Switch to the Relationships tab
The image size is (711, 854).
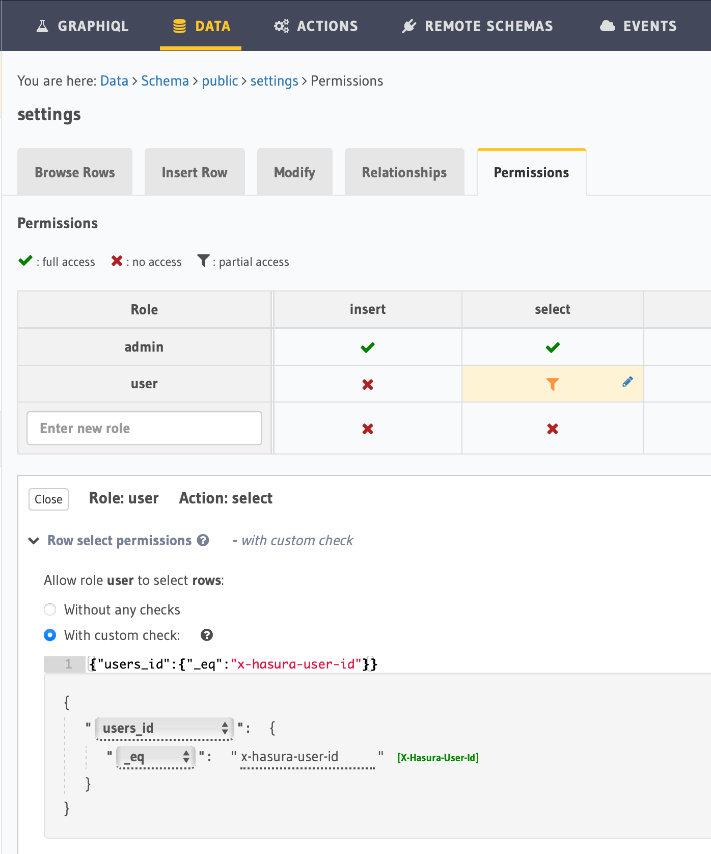404,172
